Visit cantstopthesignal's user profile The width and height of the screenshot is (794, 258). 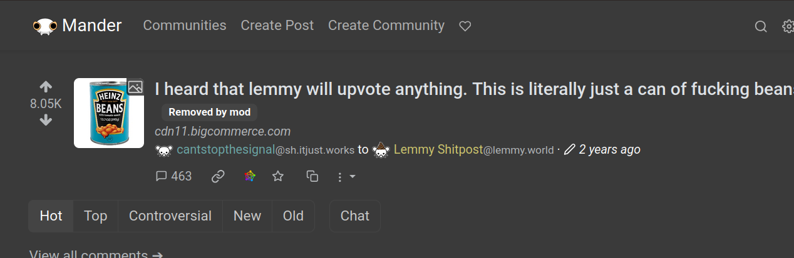[225, 150]
